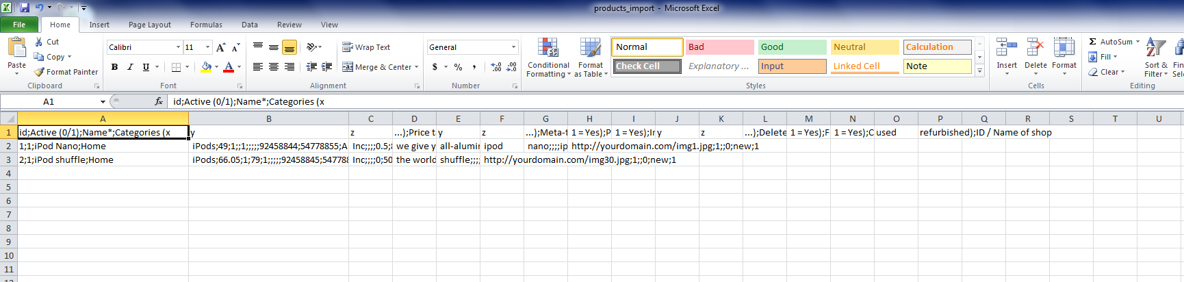
Task: Click into the formula bar text
Action: pos(248,101)
